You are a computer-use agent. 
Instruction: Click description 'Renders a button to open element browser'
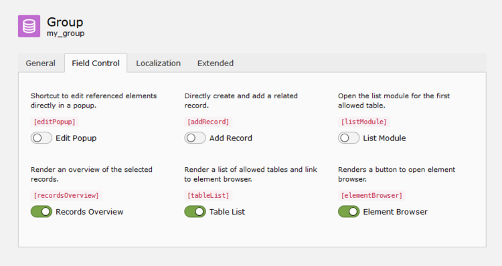397,174
